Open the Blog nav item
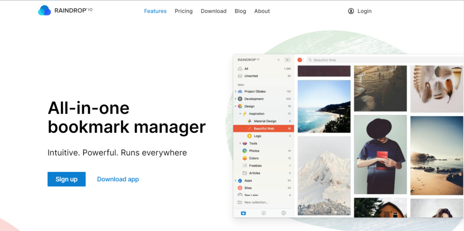Image resolution: width=464 pixels, height=231 pixels. tap(240, 11)
